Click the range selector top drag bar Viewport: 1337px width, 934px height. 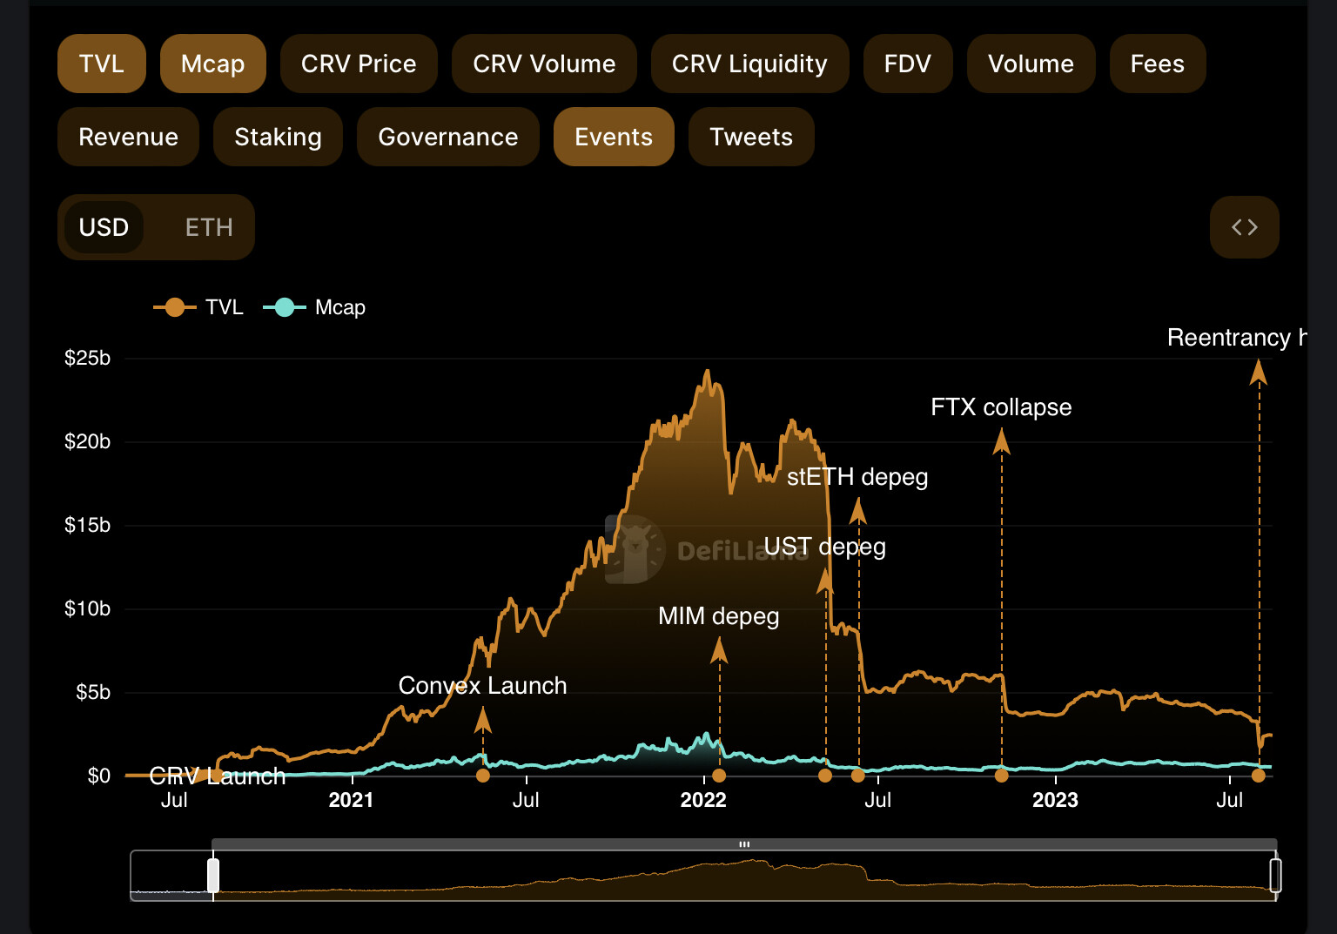coord(744,844)
